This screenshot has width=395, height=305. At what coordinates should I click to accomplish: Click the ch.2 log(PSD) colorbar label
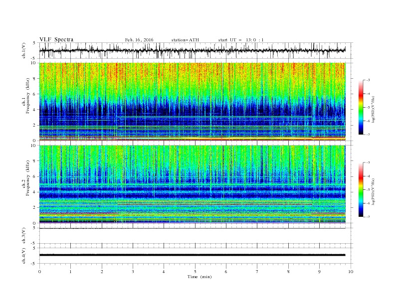(374, 191)
